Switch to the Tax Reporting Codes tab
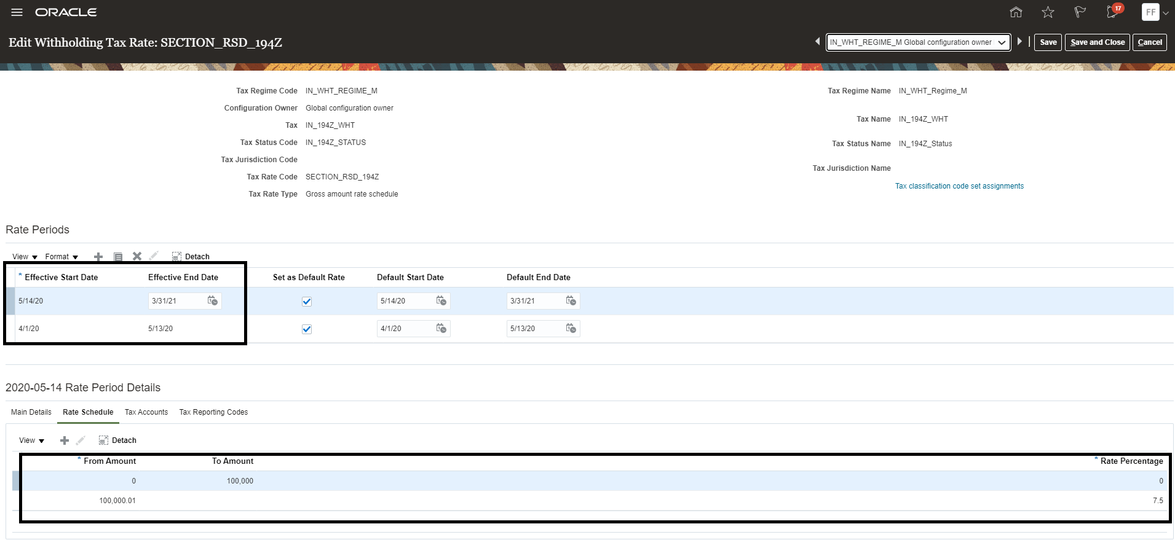 click(x=213, y=412)
